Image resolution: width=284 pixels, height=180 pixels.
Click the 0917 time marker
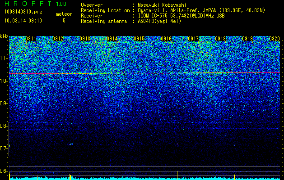click(x=193, y=39)
